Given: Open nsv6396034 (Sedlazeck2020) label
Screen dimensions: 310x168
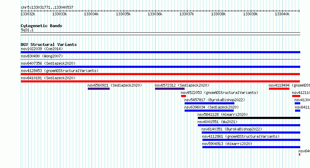Looking at the screenshot, I should click(x=211, y=107).
